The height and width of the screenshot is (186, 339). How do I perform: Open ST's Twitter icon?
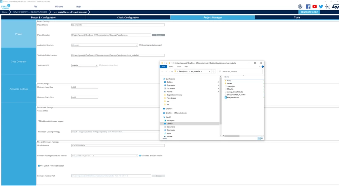[x=321, y=6]
